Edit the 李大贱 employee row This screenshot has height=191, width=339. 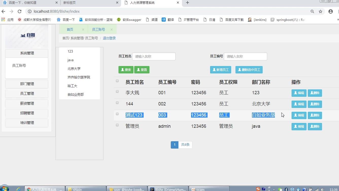pyautogui.click(x=299, y=93)
